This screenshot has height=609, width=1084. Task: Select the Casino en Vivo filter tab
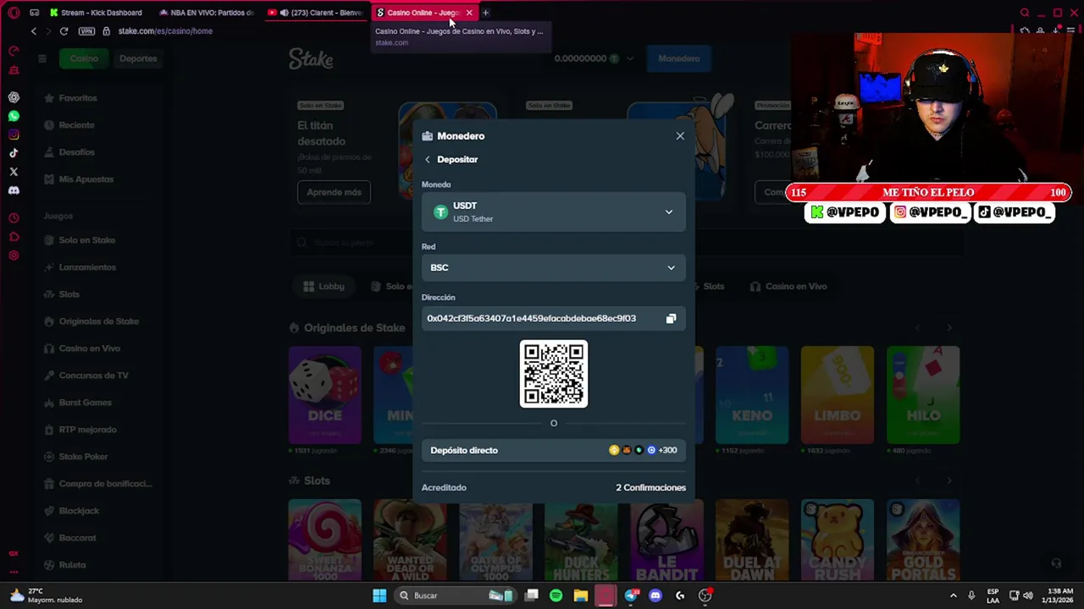788,286
